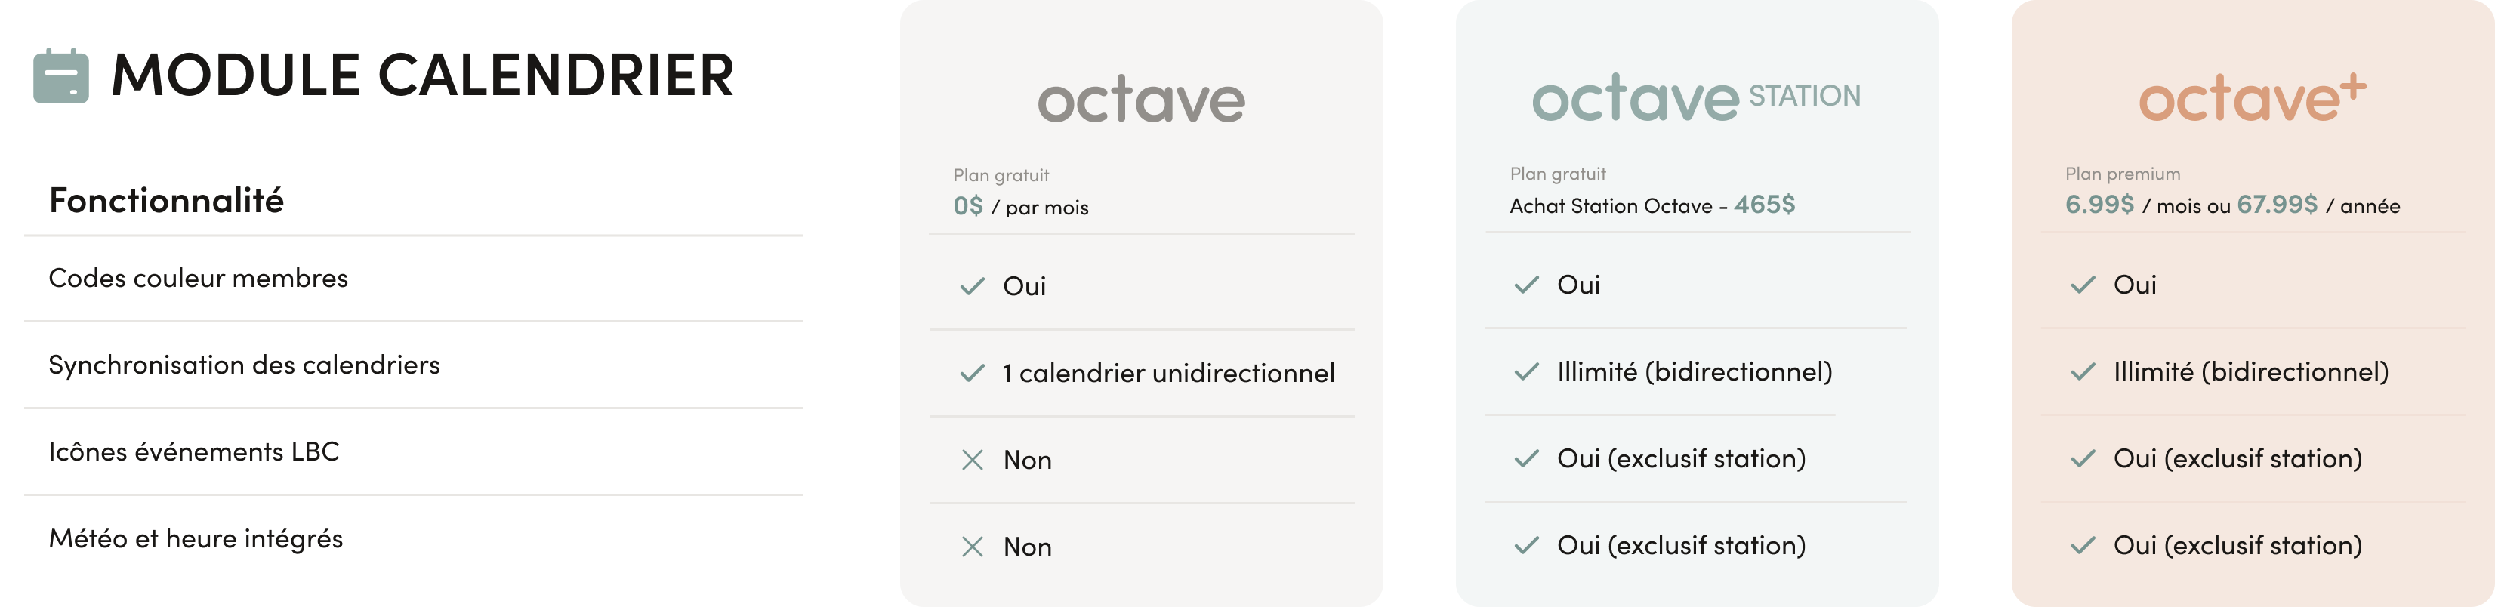
Task: Click the plain grey octave logo
Action: pyautogui.click(x=1141, y=100)
